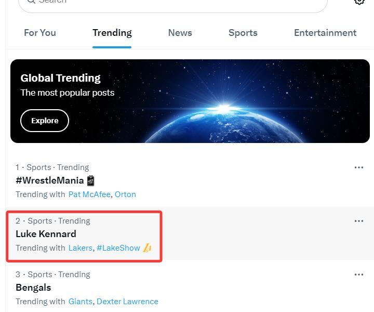Image resolution: width=374 pixels, height=312 pixels.
Task: Open the Pat McAfee trending link
Action: pyautogui.click(x=89, y=194)
